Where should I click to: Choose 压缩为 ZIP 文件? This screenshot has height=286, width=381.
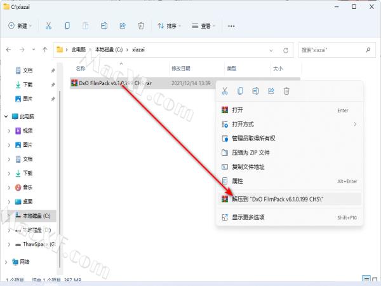click(290, 153)
